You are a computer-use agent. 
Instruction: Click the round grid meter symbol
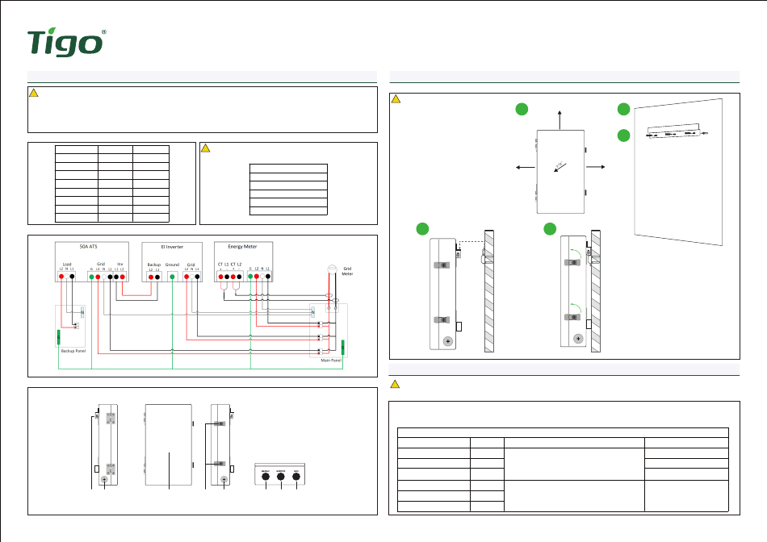click(332, 269)
